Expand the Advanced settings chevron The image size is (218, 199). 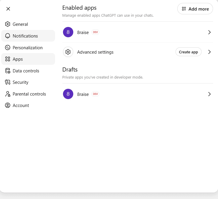coord(210,52)
